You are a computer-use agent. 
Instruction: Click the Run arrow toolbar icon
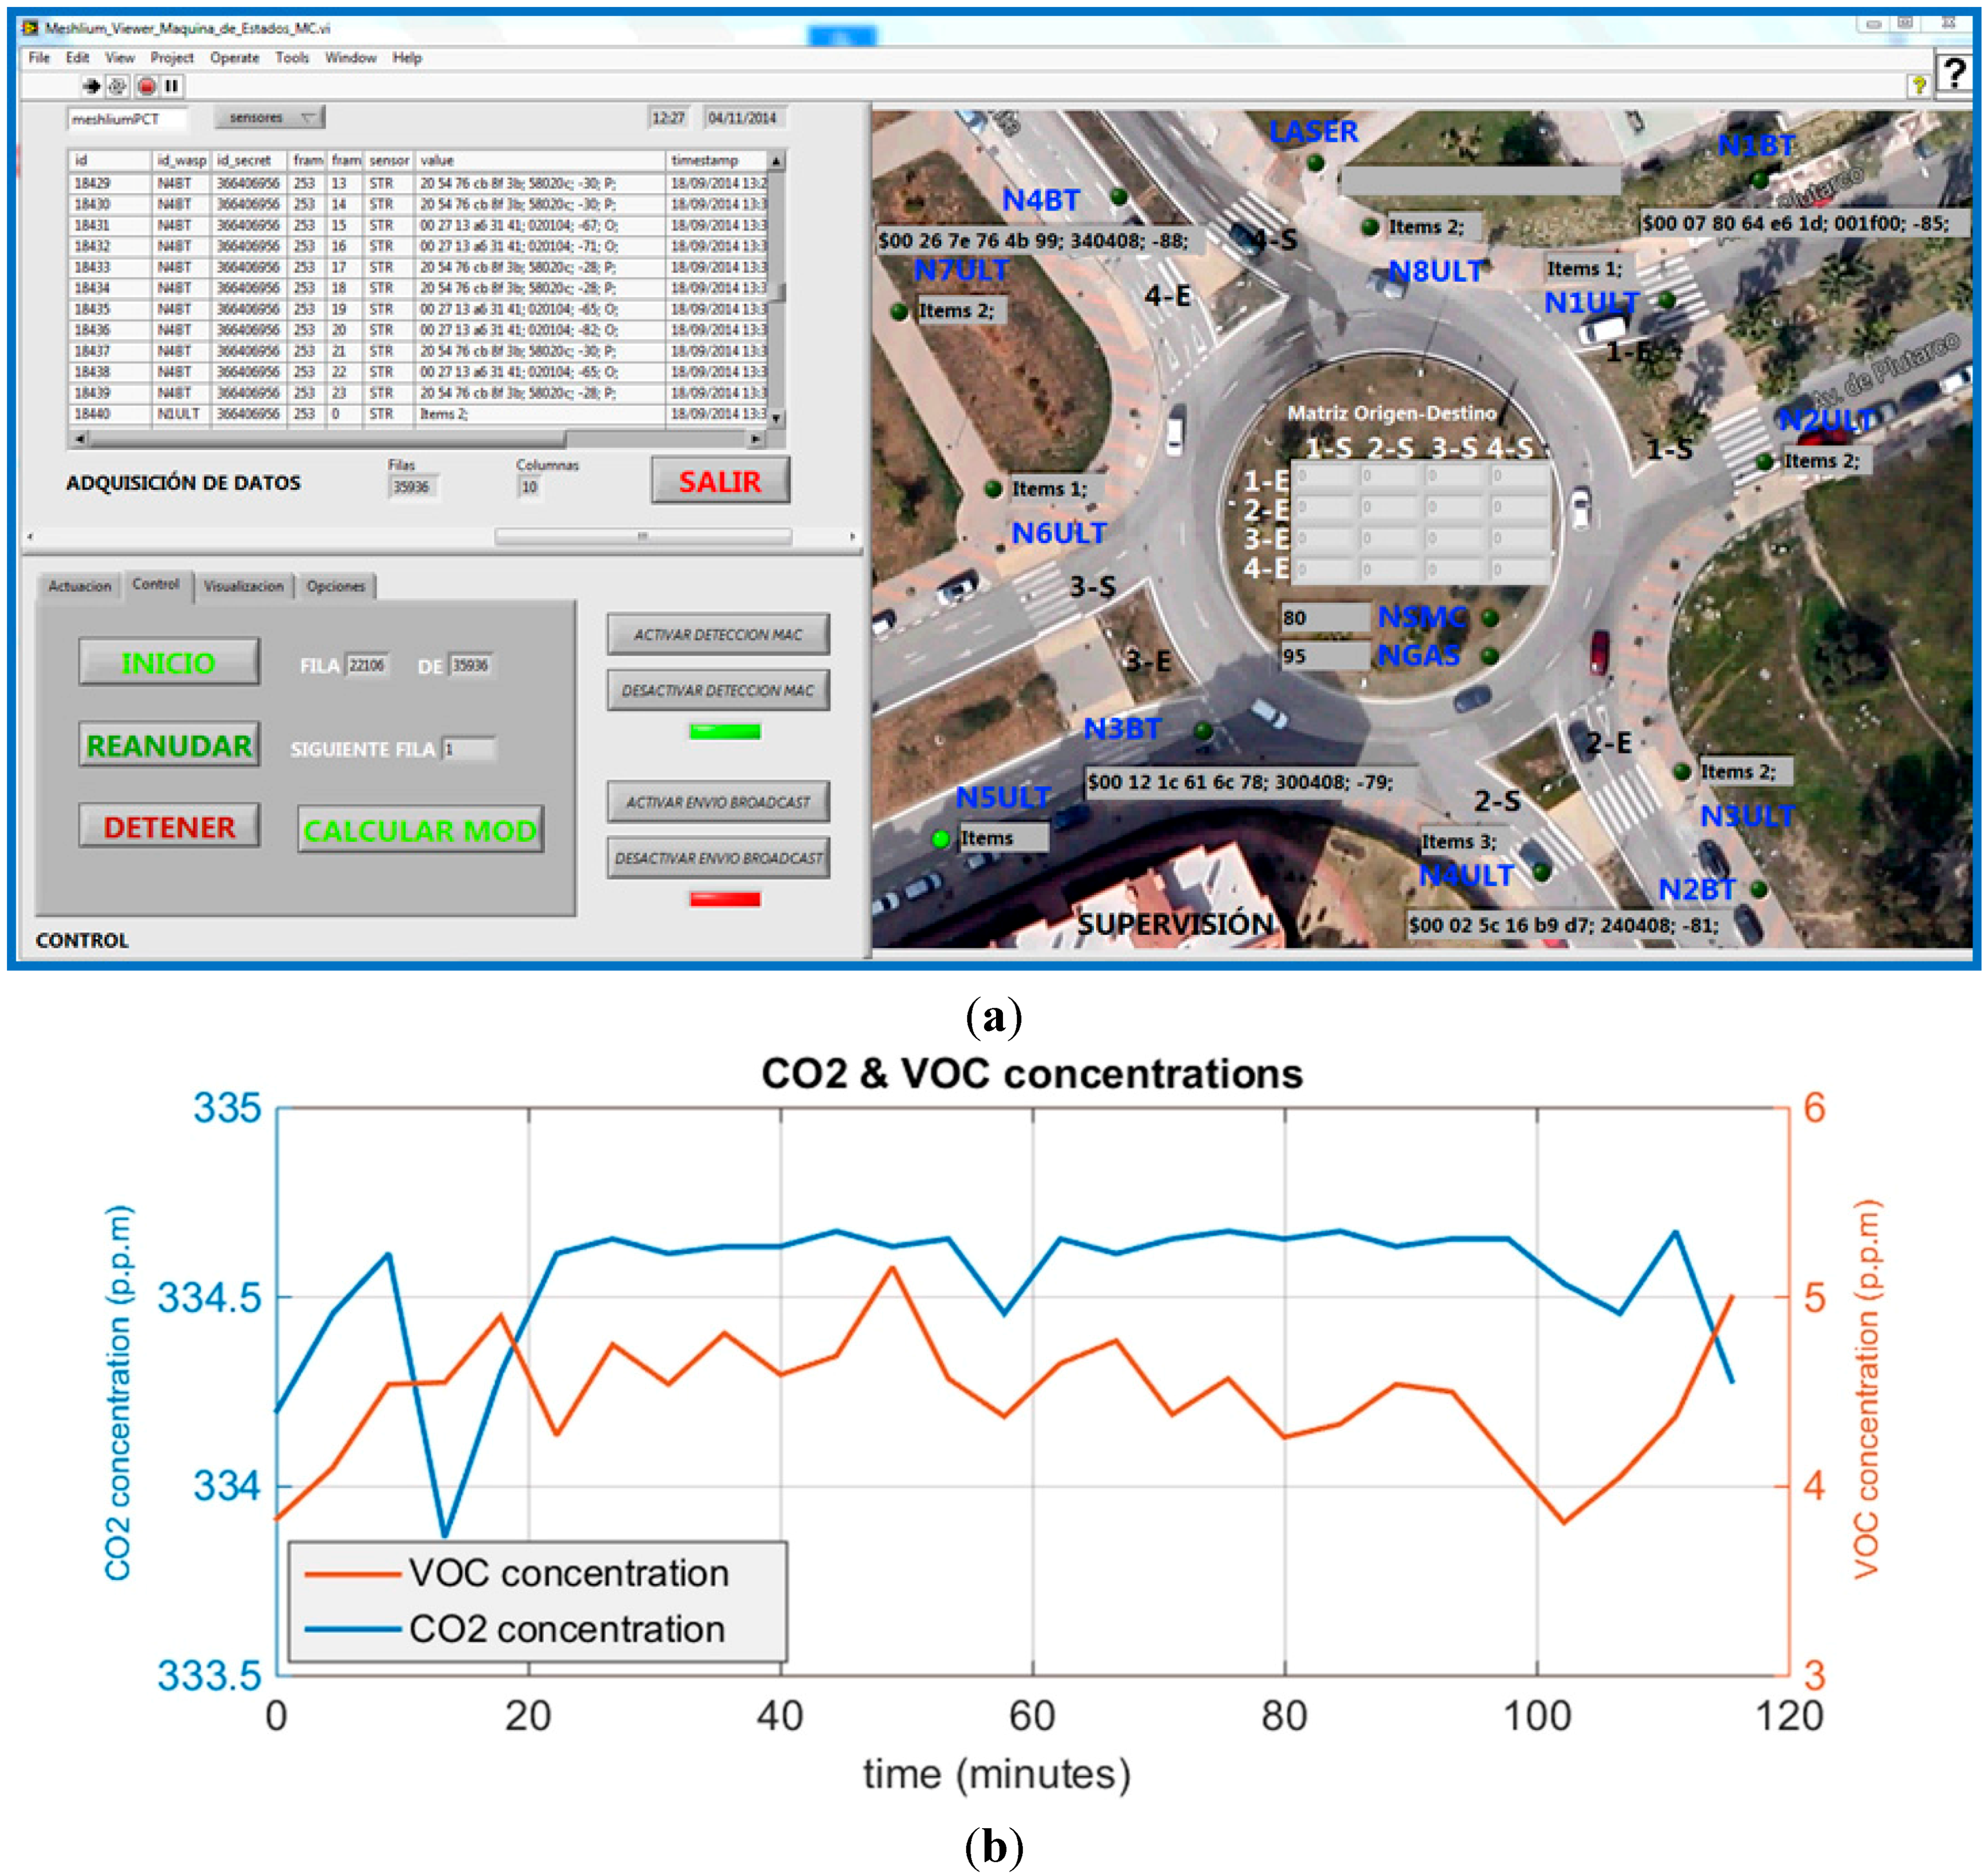point(91,86)
